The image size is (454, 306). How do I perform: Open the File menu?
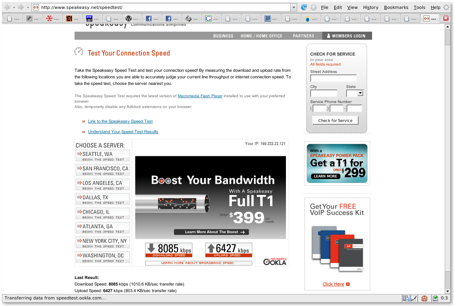[x=325, y=7]
